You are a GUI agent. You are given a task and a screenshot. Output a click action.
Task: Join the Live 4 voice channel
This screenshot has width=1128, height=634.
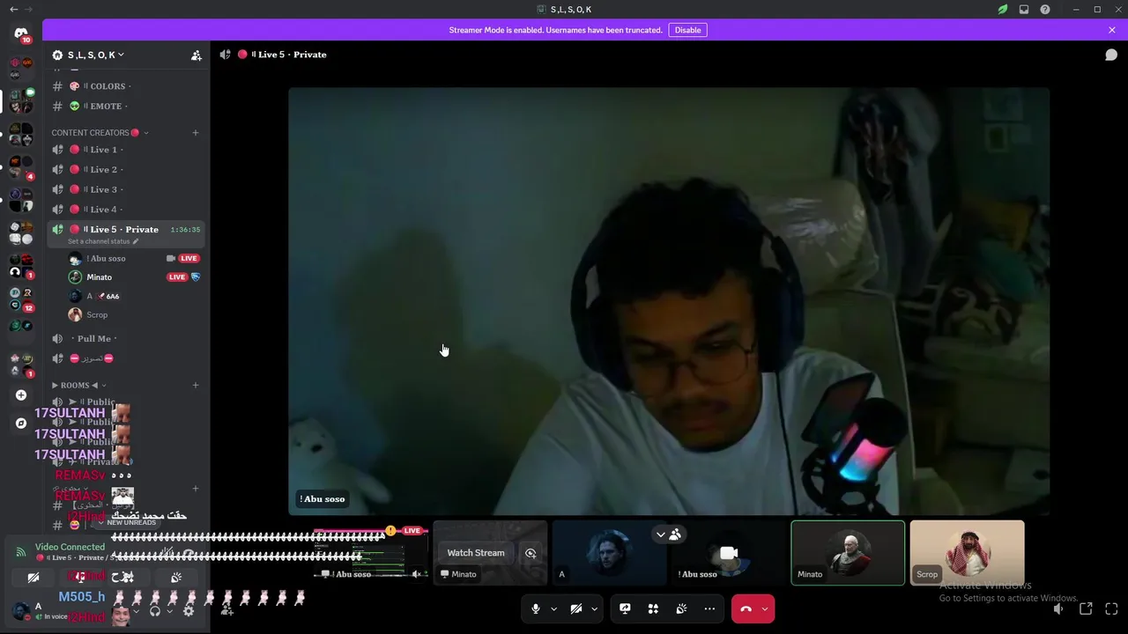pyautogui.click(x=128, y=209)
